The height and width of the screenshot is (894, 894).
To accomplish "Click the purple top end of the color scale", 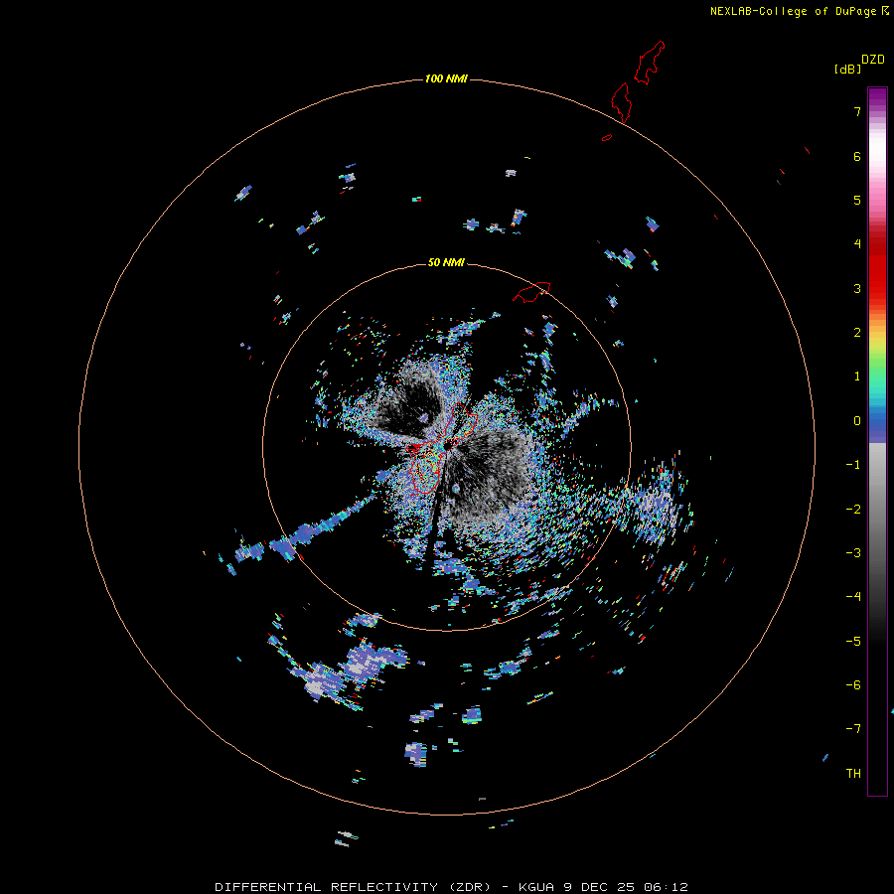I will click(877, 95).
